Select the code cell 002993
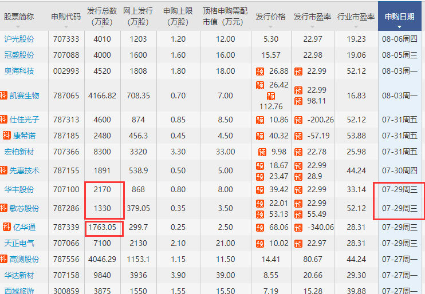425x294 pixels. point(66,71)
